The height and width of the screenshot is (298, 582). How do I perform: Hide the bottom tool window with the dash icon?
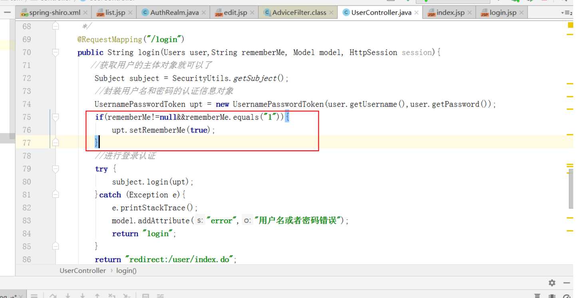pyautogui.click(x=566, y=283)
